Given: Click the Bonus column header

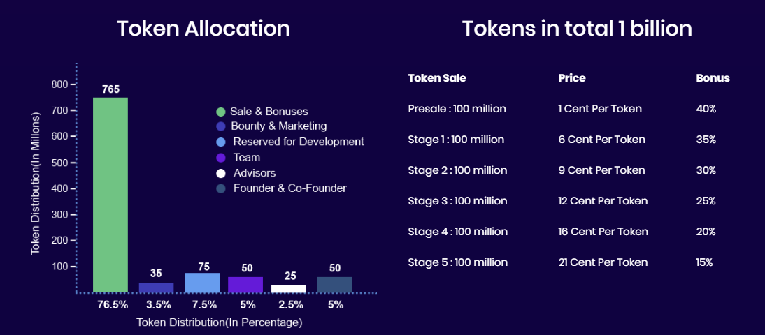Looking at the screenshot, I should pyautogui.click(x=713, y=78).
